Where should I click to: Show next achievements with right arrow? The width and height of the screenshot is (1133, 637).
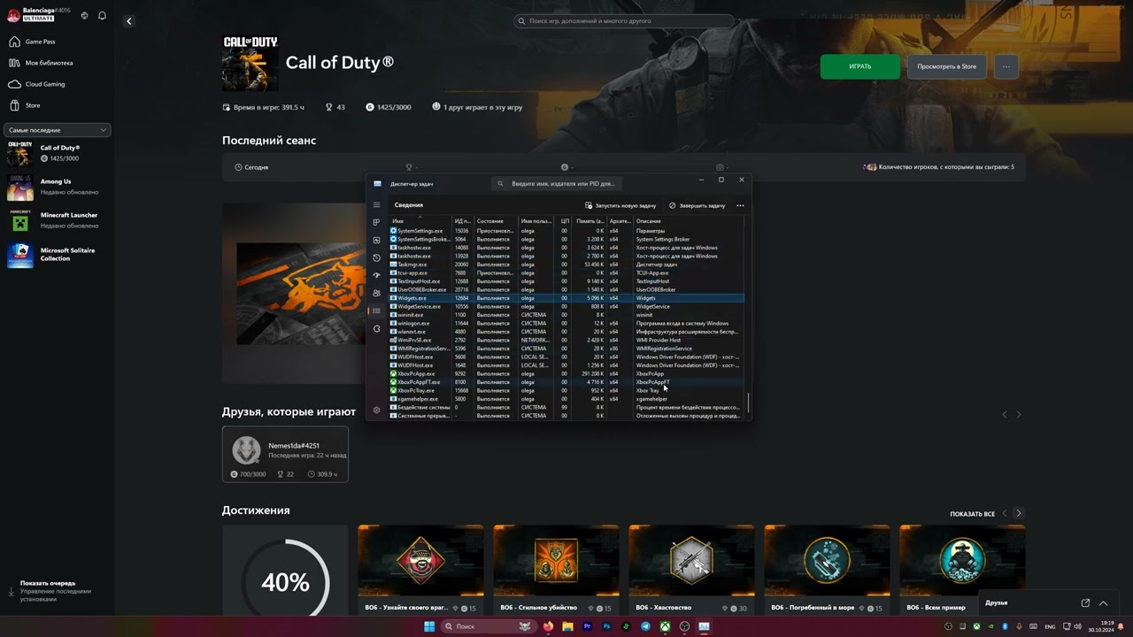click(x=1019, y=513)
